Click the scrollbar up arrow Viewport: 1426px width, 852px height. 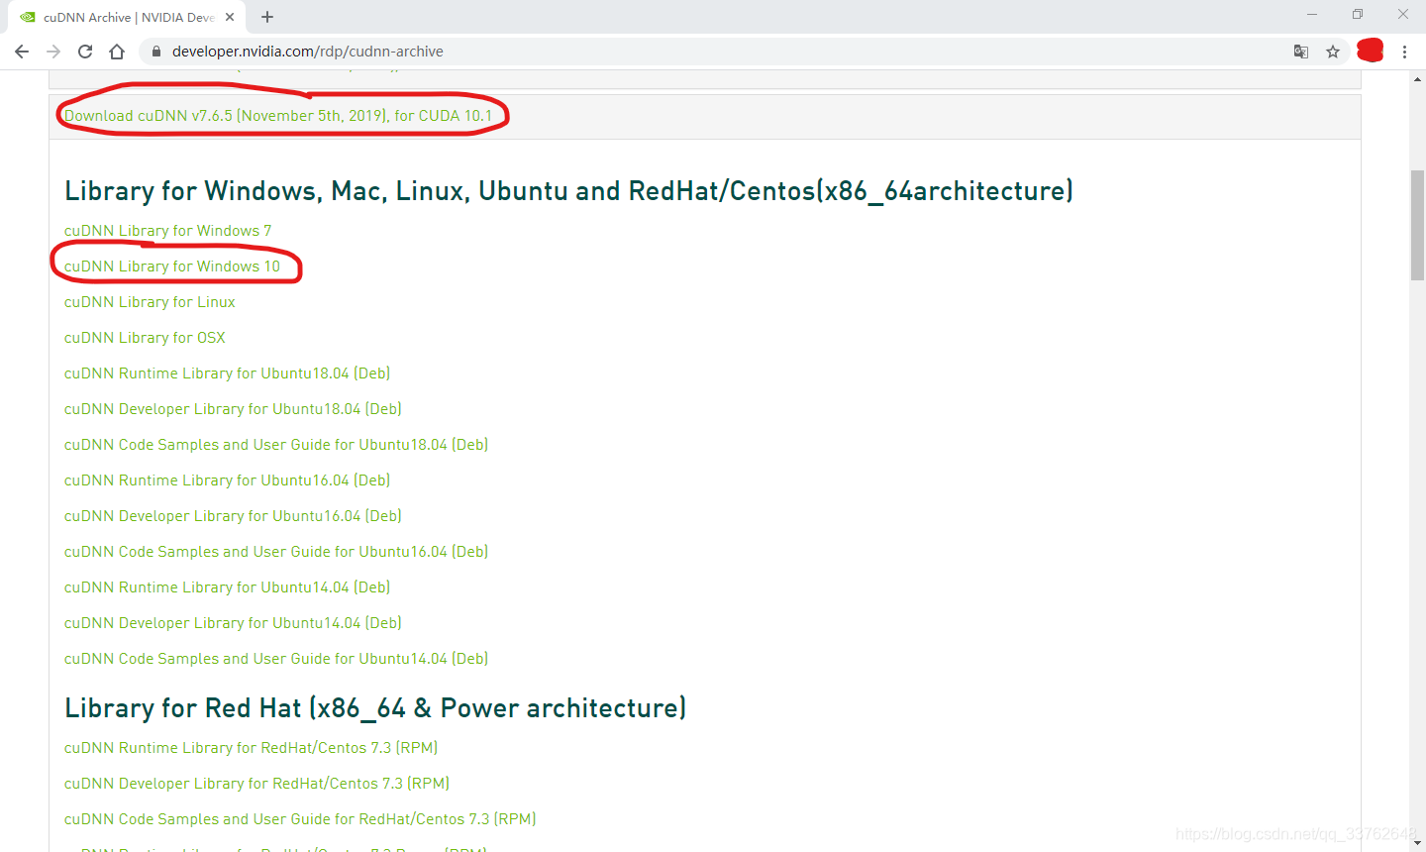pos(1417,78)
